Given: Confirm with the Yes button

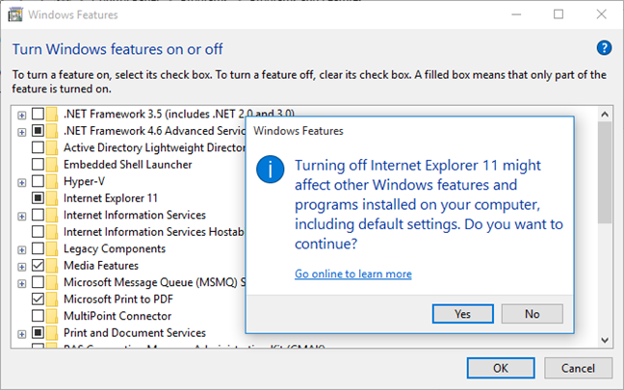Looking at the screenshot, I should (x=462, y=313).
